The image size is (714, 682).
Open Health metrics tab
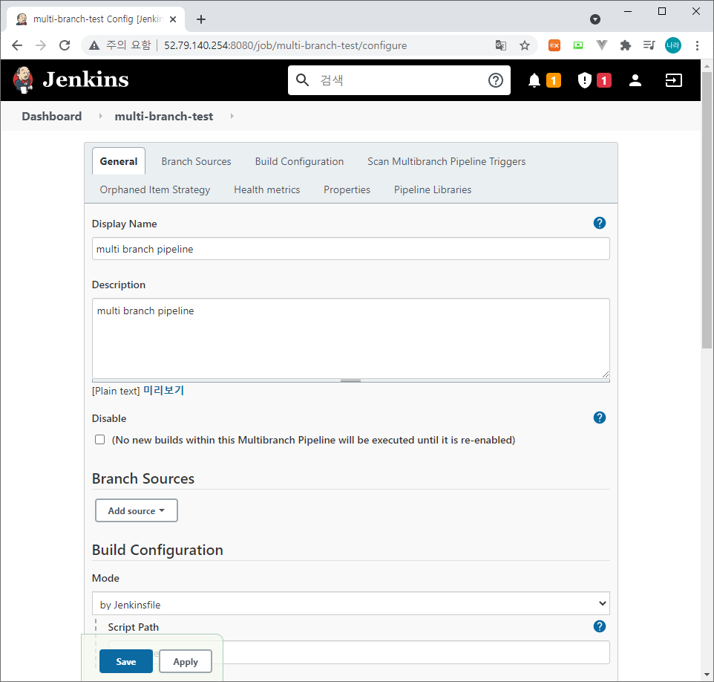[267, 189]
